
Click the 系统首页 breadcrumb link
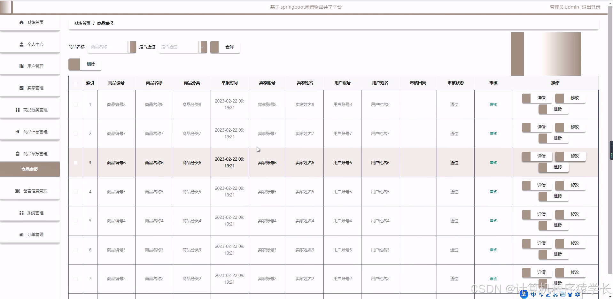point(82,23)
